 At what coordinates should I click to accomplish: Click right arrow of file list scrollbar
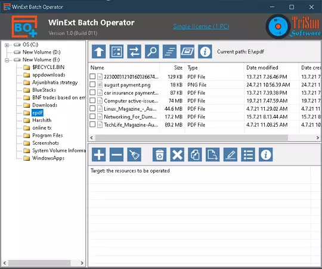click(318, 138)
